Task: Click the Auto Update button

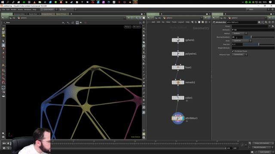Action: [265, 152]
